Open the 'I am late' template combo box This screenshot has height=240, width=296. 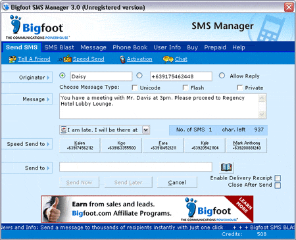[x=105, y=130]
